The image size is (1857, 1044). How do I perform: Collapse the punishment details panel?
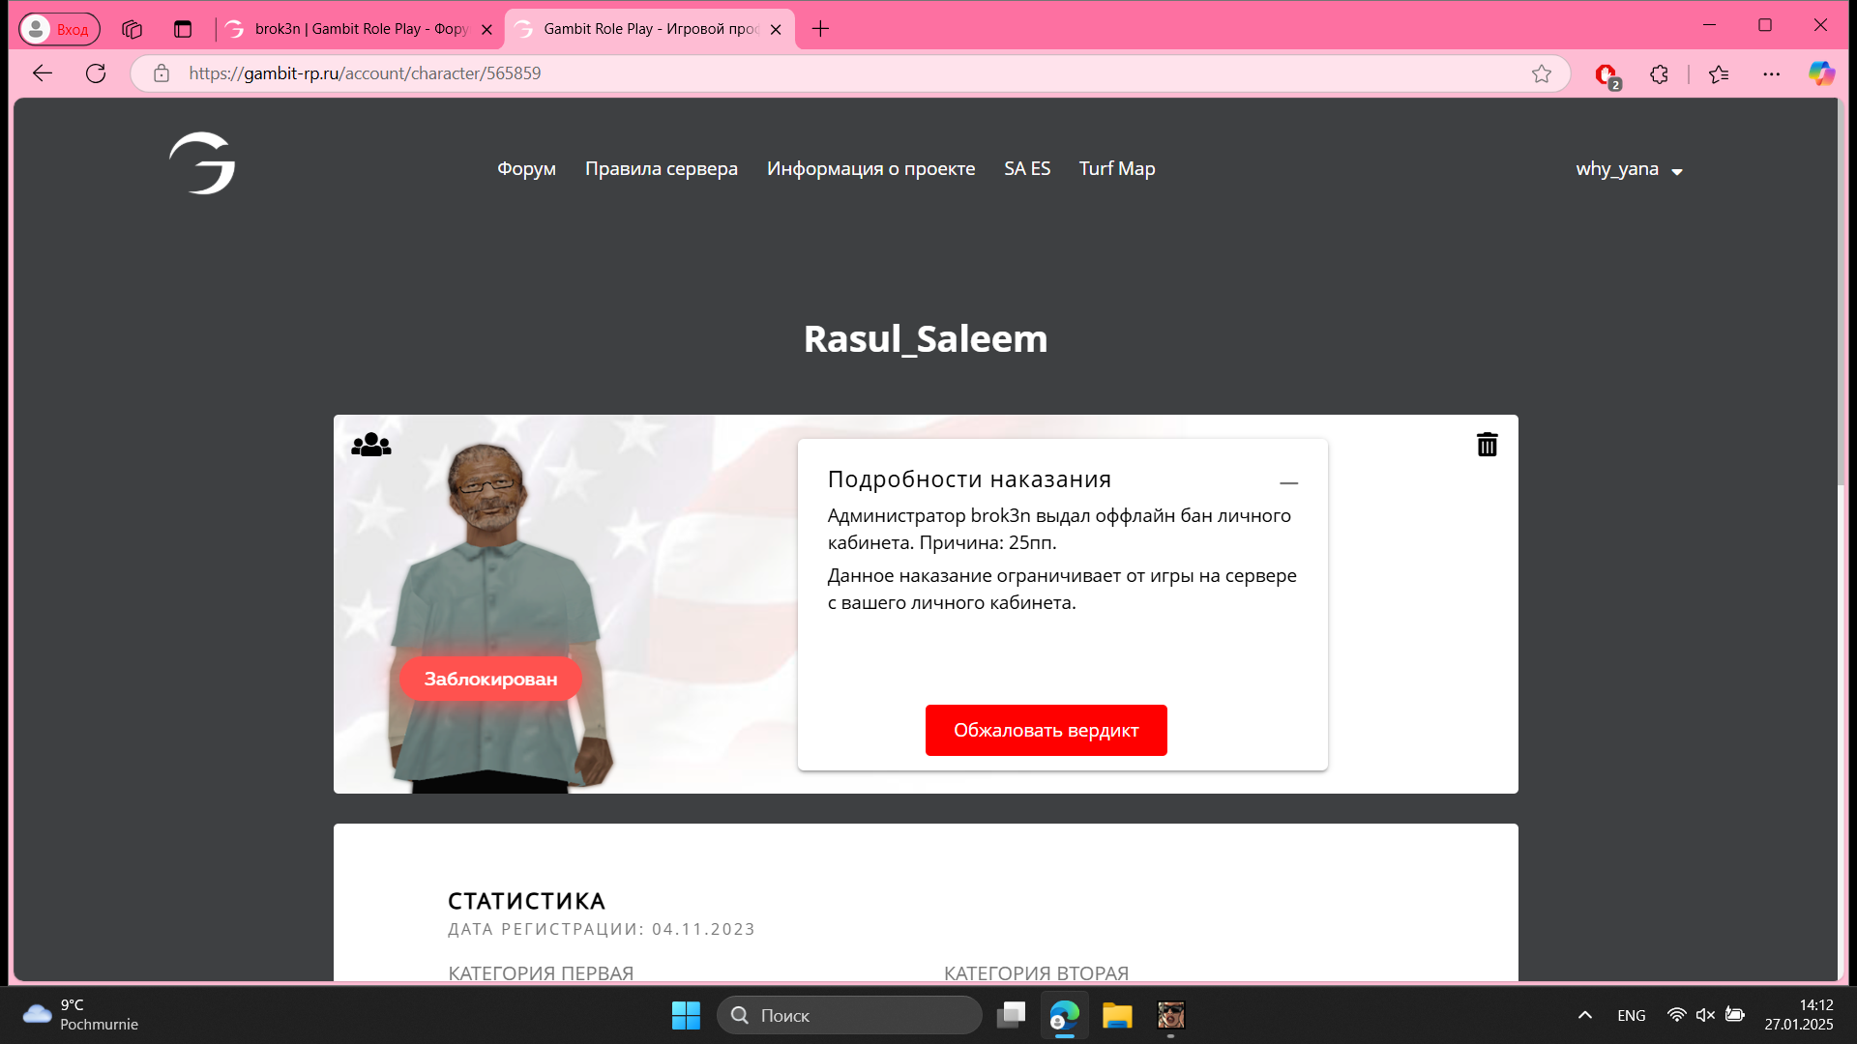click(x=1288, y=482)
